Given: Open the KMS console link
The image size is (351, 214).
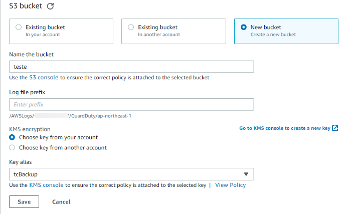Looking at the screenshot, I should 46,185.
